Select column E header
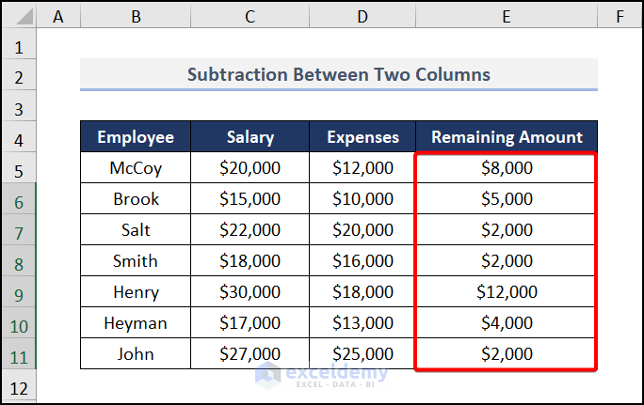Screen dimensions: 644x405 507,17
